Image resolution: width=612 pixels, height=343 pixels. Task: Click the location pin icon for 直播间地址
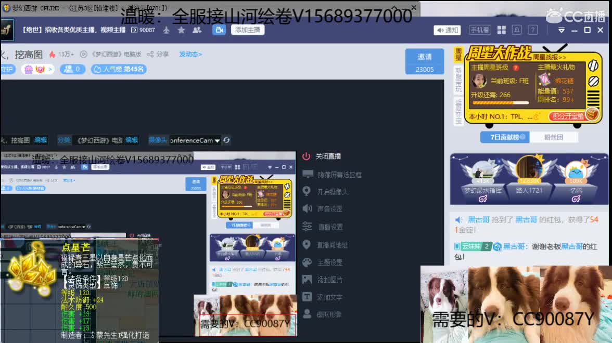[307, 244]
